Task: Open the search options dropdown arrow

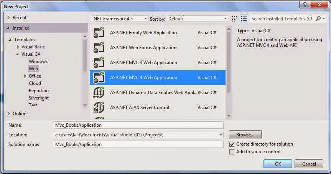Action: [x=324, y=18]
